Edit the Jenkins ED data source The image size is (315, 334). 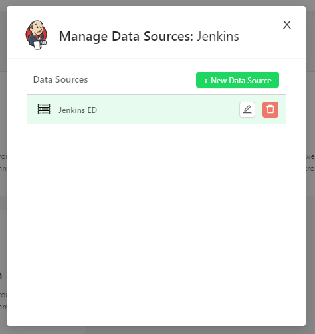click(247, 110)
